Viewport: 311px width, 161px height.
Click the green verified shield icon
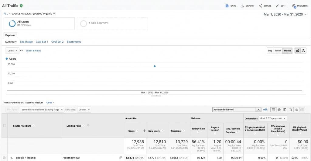click(x=21, y=6)
